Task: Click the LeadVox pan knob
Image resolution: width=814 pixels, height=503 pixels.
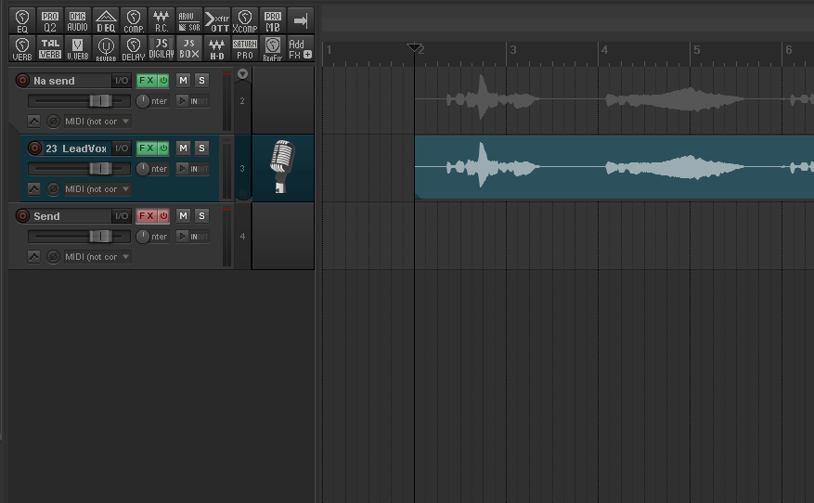Action: pyautogui.click(x=142, y=169)
